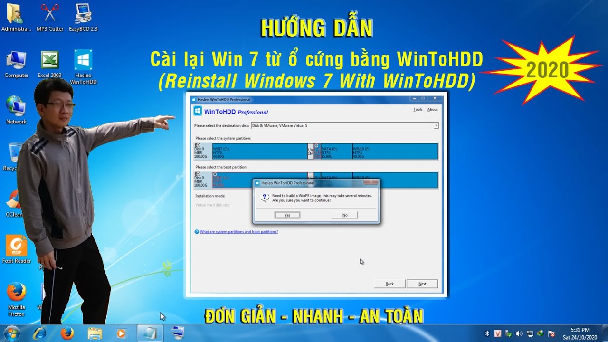Open the Administrator folder desktop icon

pos(16,18)
